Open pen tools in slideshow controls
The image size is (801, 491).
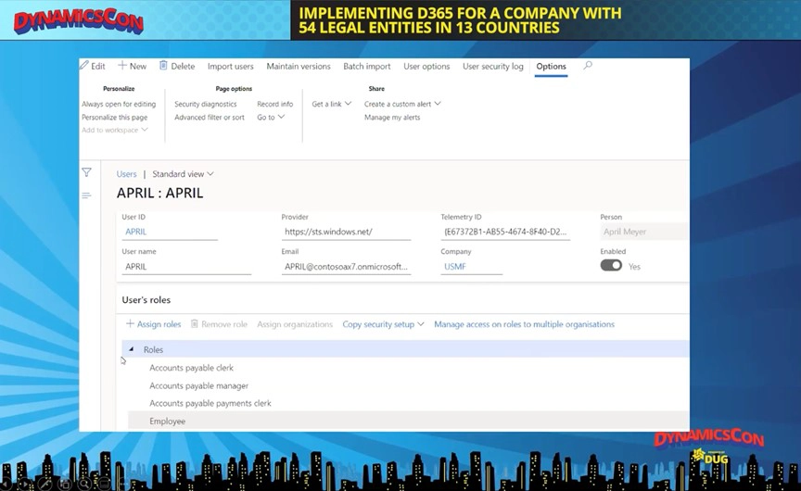point(44,483)
